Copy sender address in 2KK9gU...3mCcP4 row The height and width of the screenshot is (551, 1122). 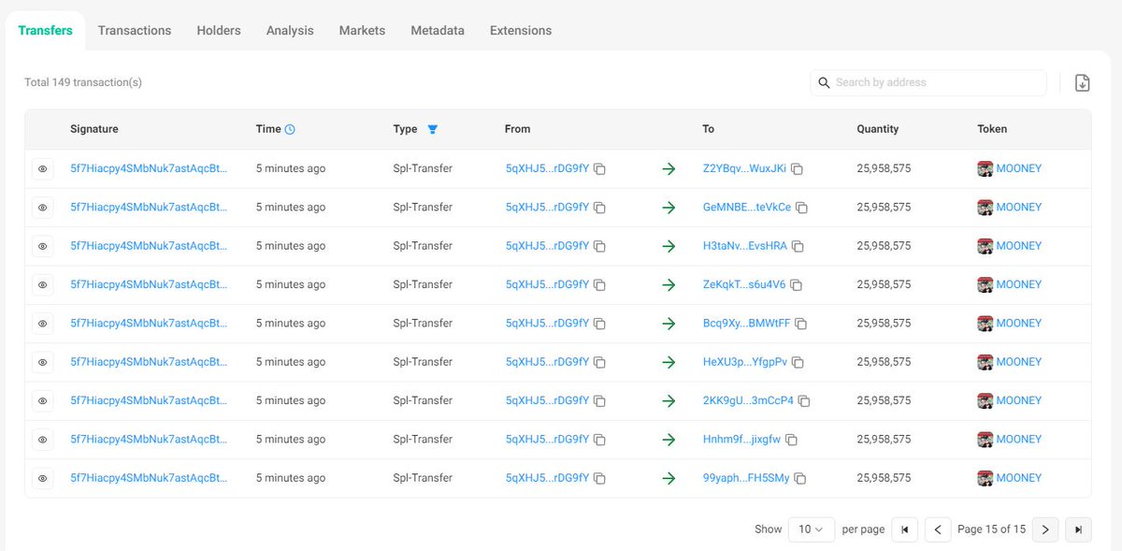[x=600, y=400]
